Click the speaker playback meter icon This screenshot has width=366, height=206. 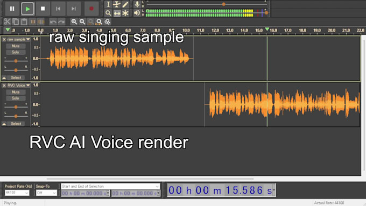[137, 13]
